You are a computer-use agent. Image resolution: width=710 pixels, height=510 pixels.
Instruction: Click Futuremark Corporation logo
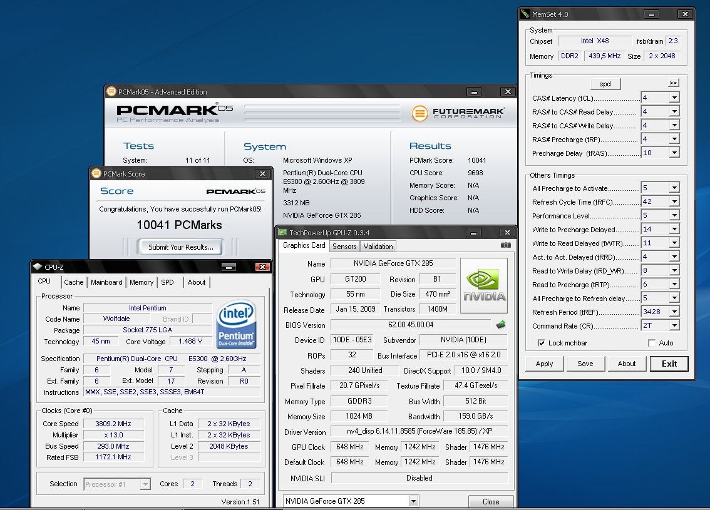pyautogui.click(x=458, y=113)
